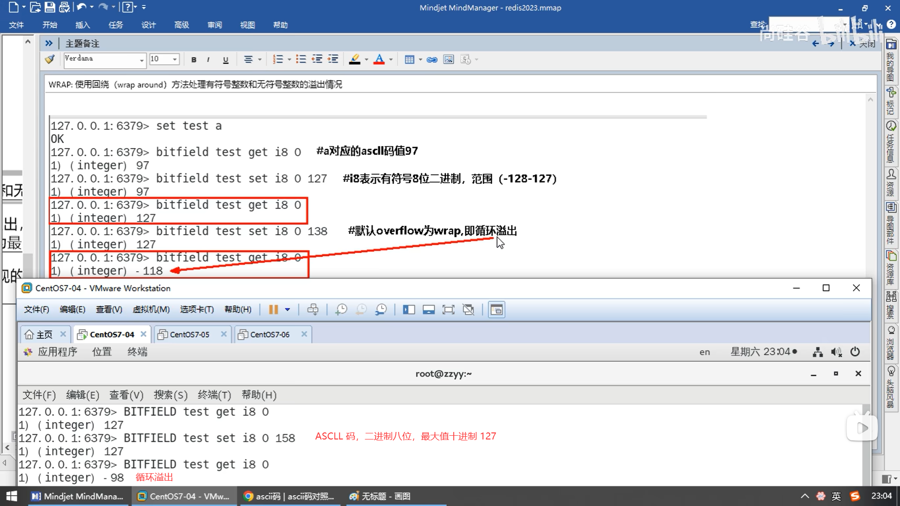
Task: Open the font size 10 dropdown
Action: coord(174,60)
